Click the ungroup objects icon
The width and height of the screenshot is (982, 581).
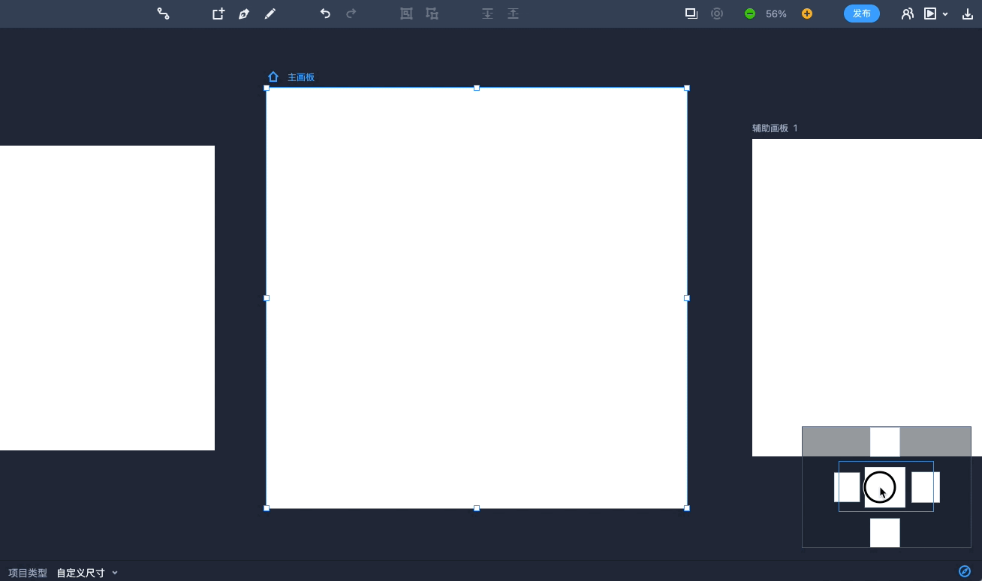pos(432,14)
